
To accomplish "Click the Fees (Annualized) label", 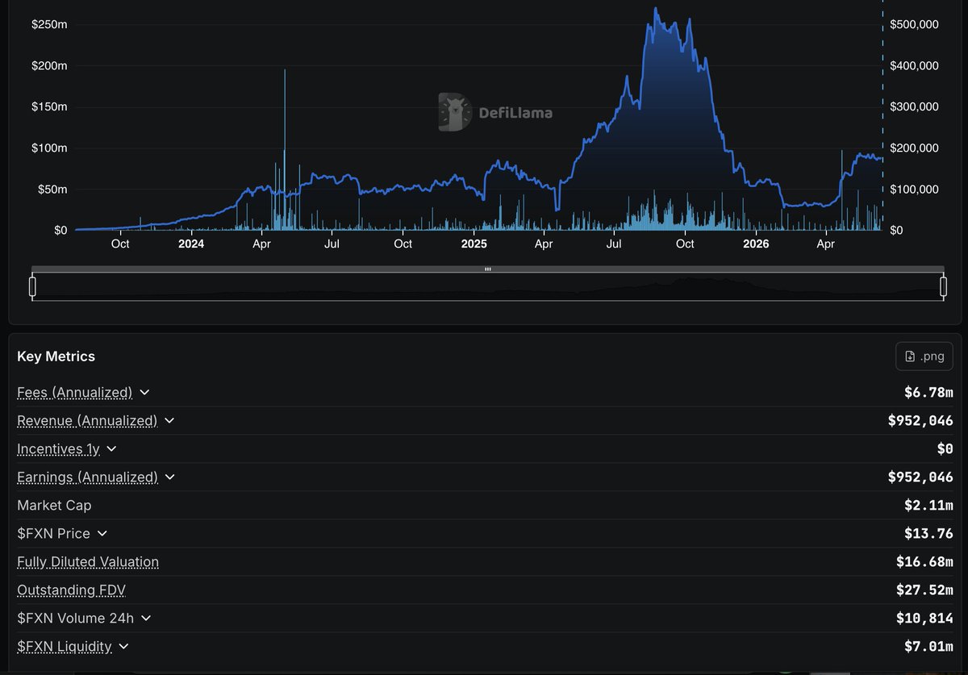I will pos(74,393).
